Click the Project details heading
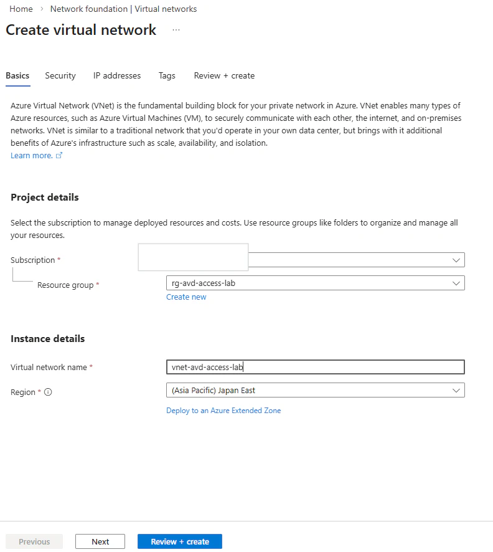Screen dimensions: 493x552 pyautogui.click(x=45, y=197)
